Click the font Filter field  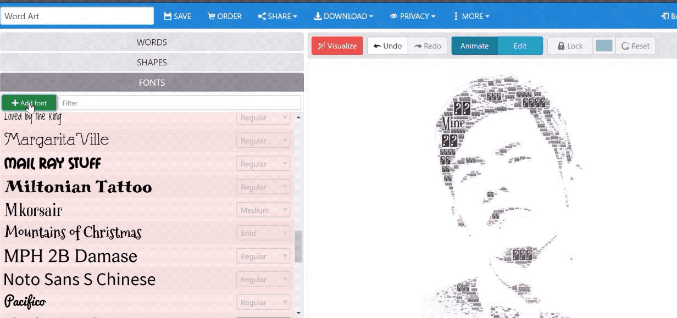point(180,103)
